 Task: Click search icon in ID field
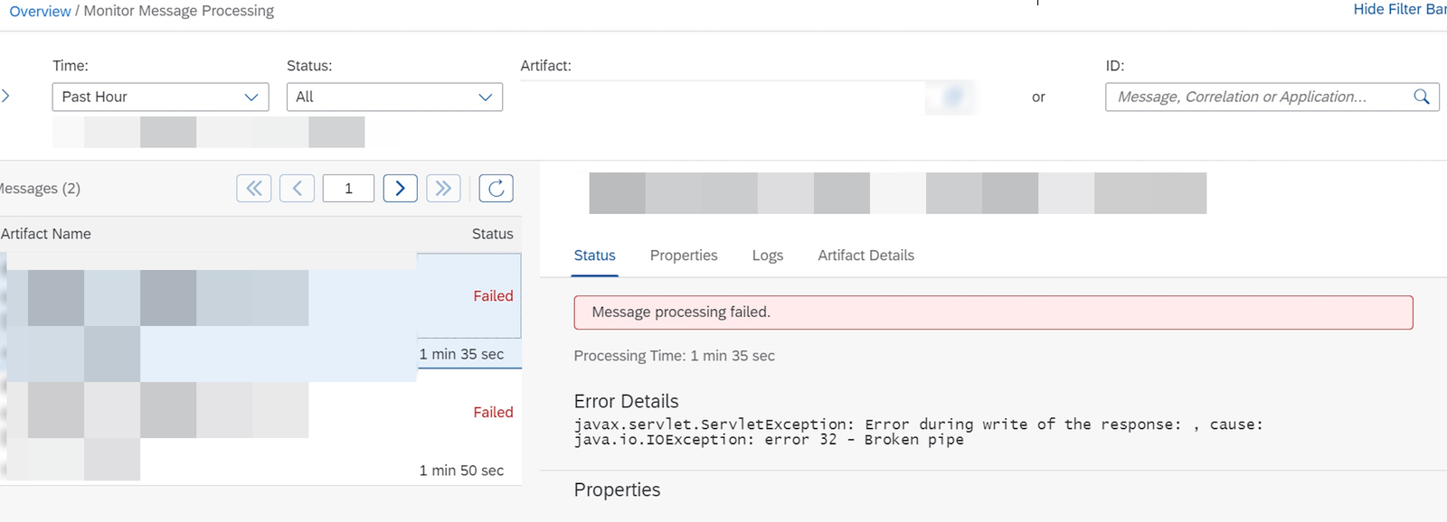[1421, 97]
